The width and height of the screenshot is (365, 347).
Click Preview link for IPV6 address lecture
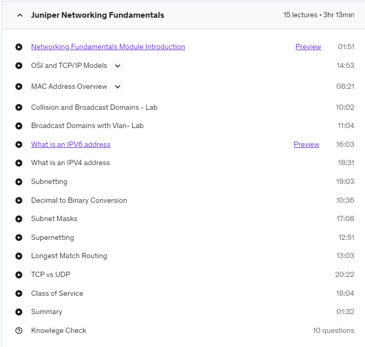[x=306, y=144]
